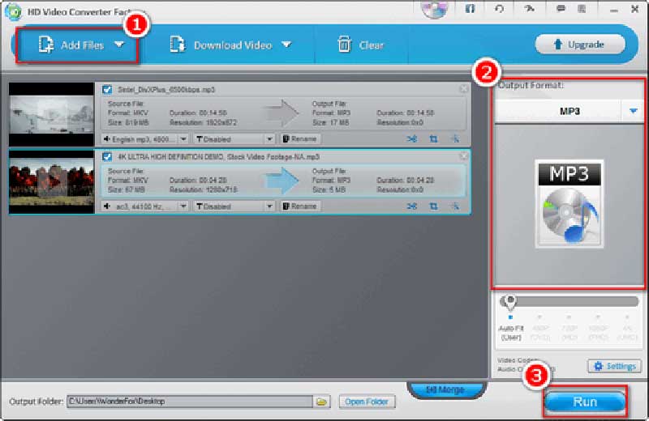Select the Sintel video thumbnail
Viewport: 649px width, 421px height.
(x=52, y=114)
